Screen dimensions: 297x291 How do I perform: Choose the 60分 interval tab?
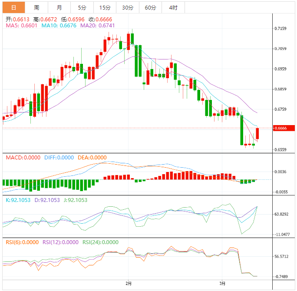[x=150, y=7]
